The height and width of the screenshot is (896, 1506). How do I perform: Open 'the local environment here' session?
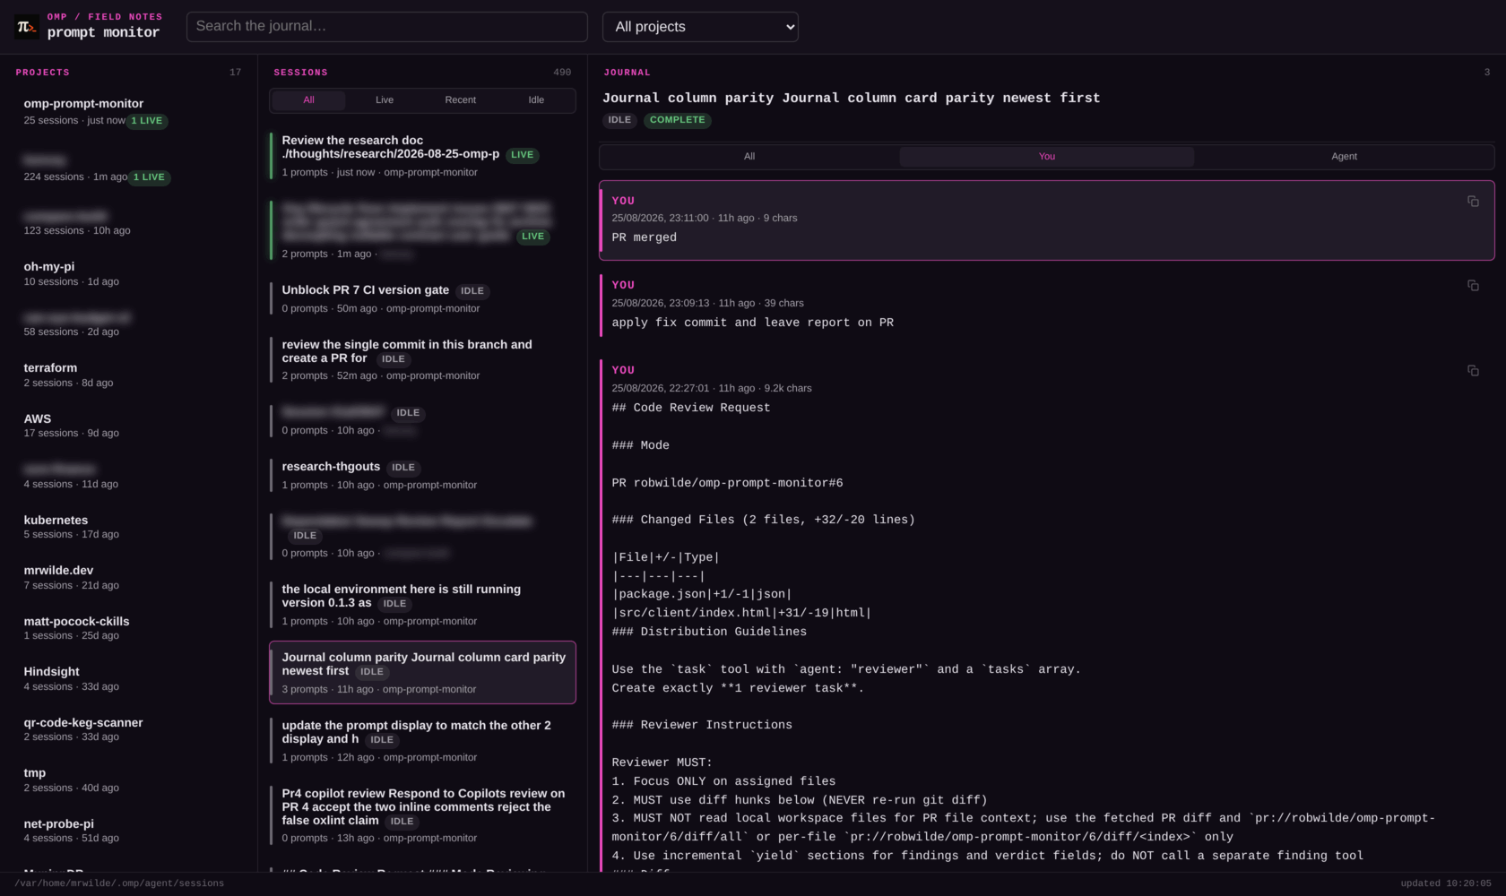point(422,605)
